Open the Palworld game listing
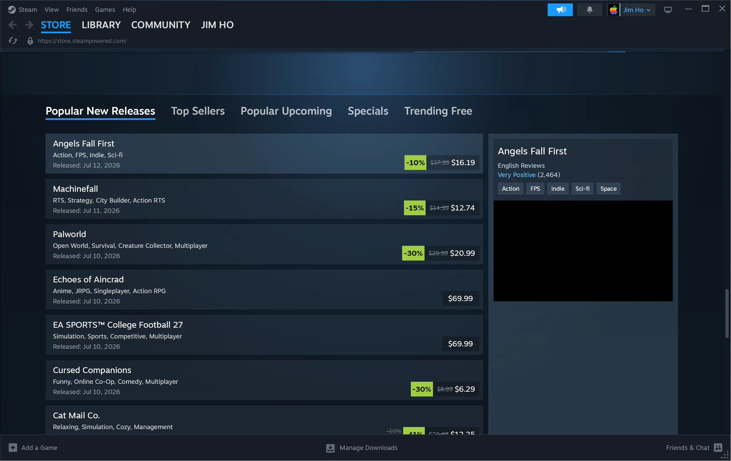 (264, 244)
